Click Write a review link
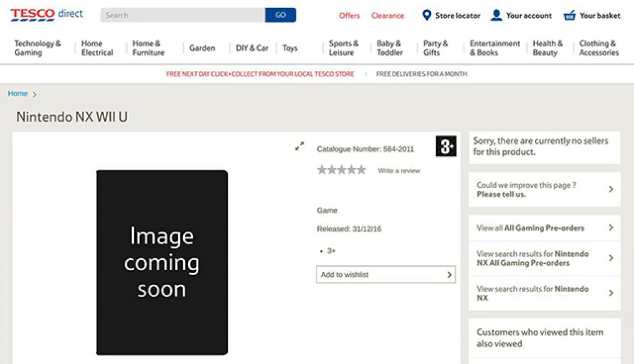The image size is (634, 364). click(399, 171)
